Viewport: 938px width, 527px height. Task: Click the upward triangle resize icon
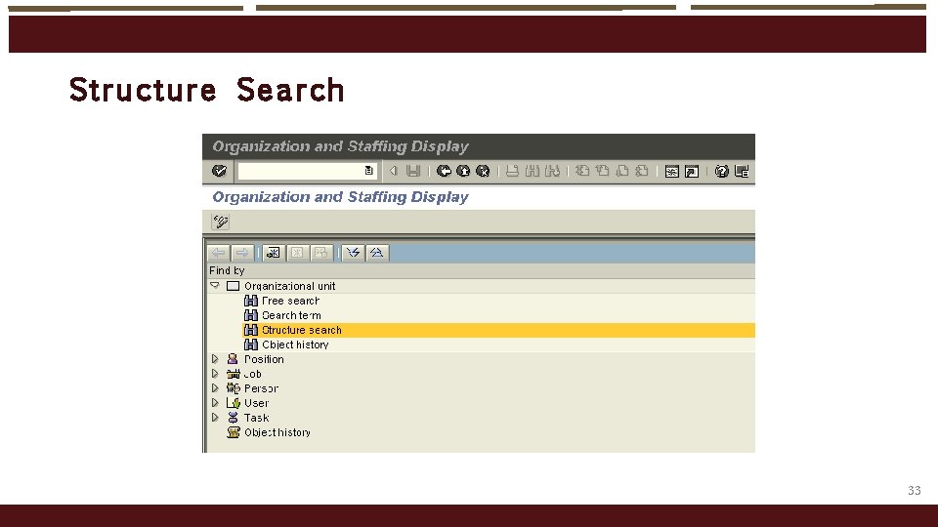[377, 253]
